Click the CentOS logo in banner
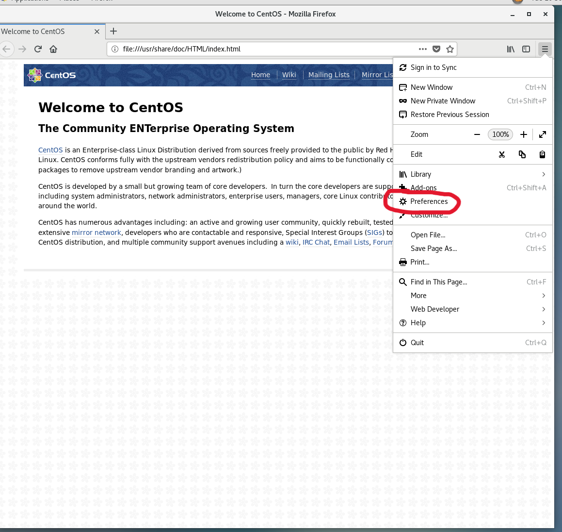Screen dimensions: 562x532 52,75
